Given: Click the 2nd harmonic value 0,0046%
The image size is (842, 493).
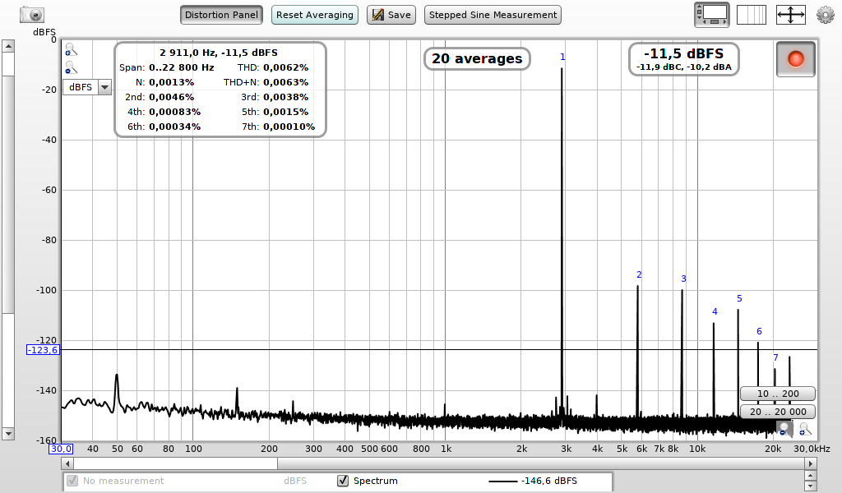Looking at the screenshot, I should (171, 97).
